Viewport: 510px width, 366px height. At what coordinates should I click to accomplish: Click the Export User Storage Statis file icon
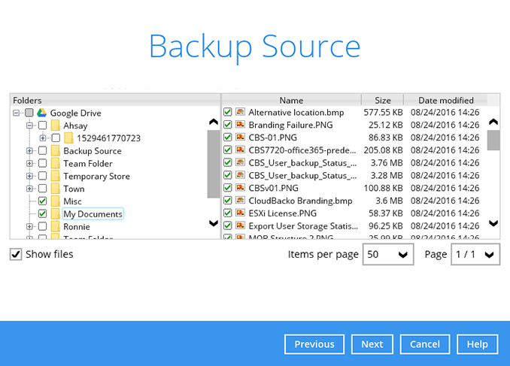click(240, 226)
